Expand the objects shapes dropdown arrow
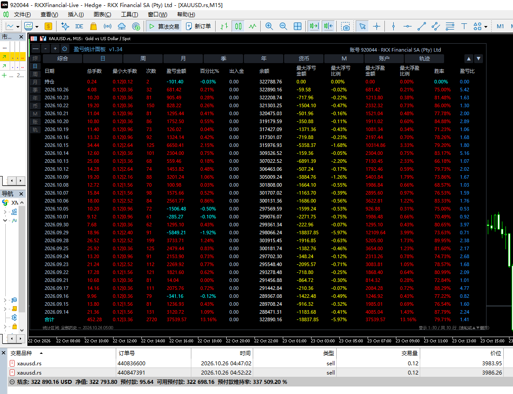This screenshot has width=513, height=394. [486, 27]
